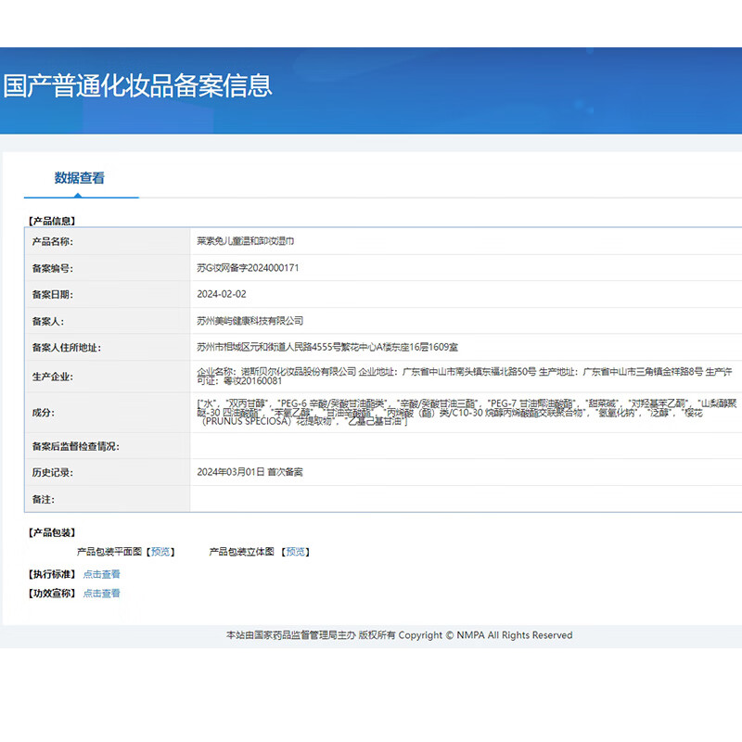This screenshot has height=742, width=742.
Task: Click 点击查看 next to 执行标准
Action: click(x=101, y=573)
